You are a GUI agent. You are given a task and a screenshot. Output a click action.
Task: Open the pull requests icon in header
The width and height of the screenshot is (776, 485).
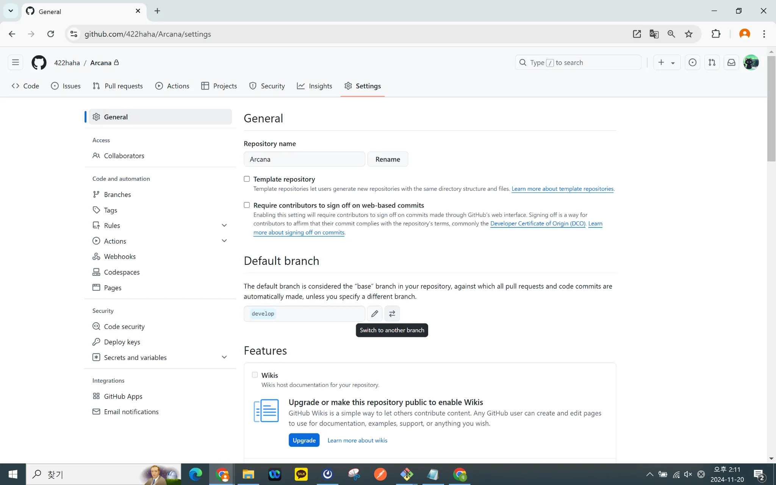point(712,63)
